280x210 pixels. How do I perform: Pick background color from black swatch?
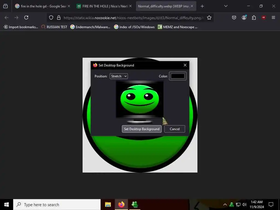coord(178,76)
